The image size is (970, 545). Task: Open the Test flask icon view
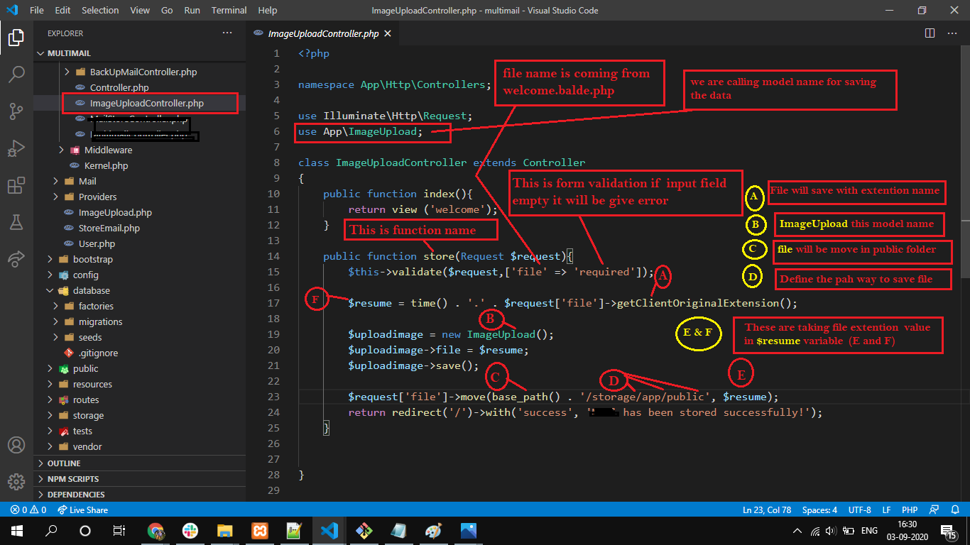point(16,223)
